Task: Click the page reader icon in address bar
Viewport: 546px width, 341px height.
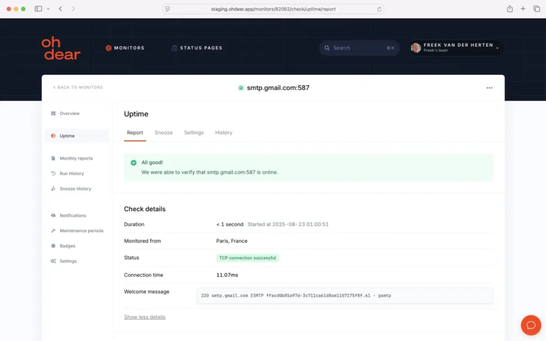Action: pos(167,9)
